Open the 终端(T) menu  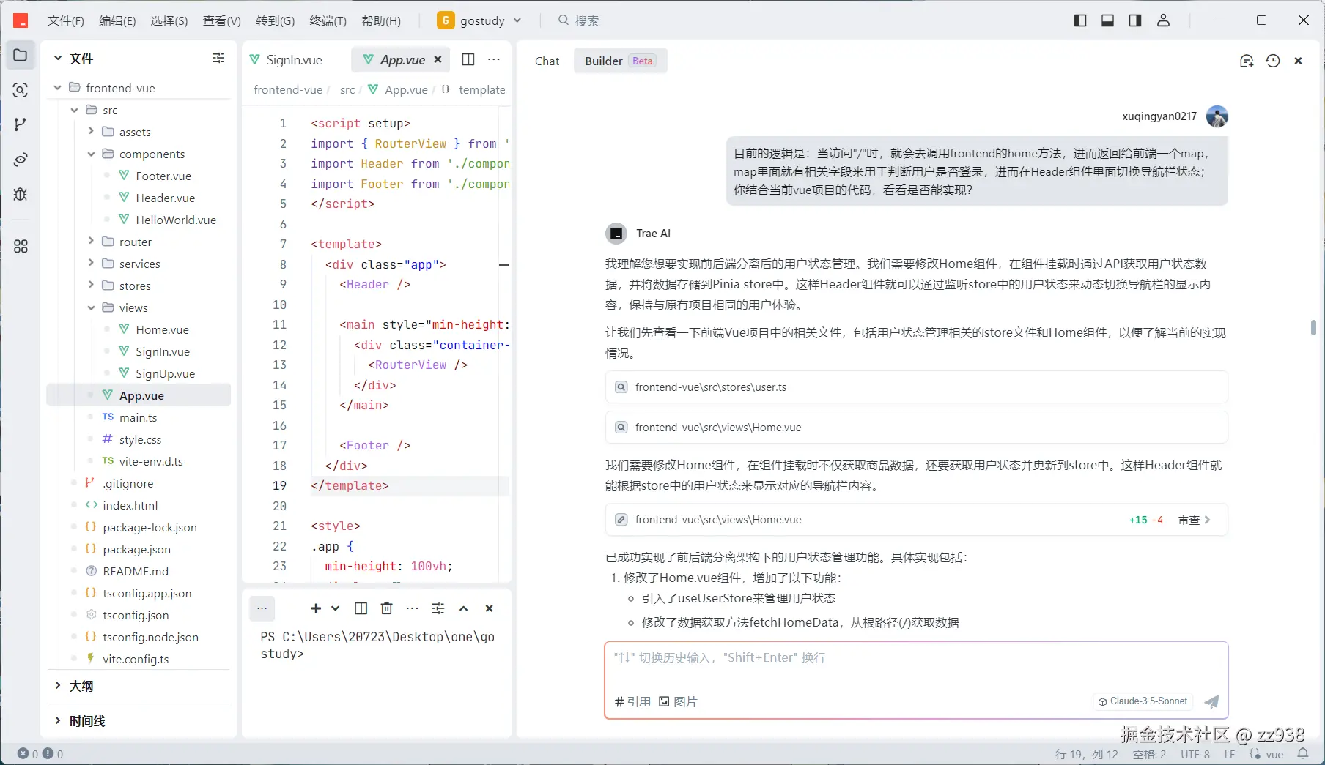(x=328, y=20)
